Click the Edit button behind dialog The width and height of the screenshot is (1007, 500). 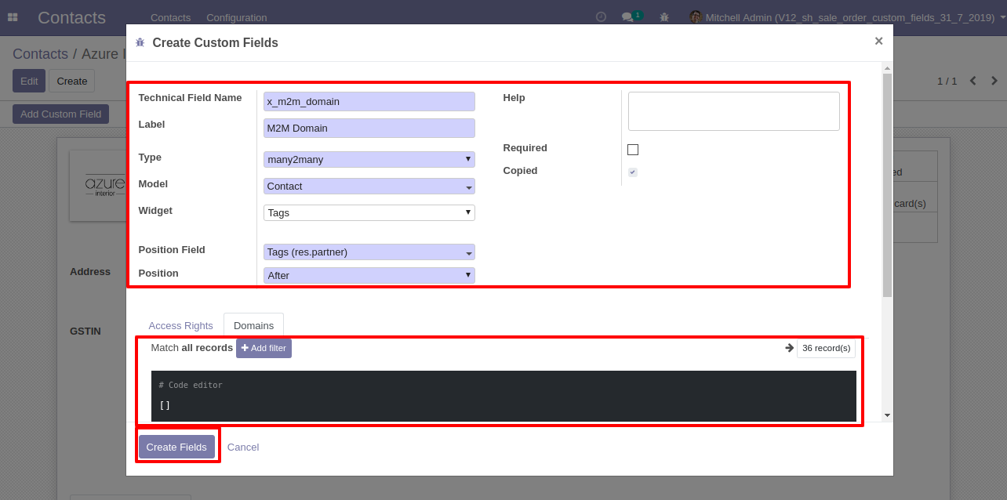(x=29, y=81)
